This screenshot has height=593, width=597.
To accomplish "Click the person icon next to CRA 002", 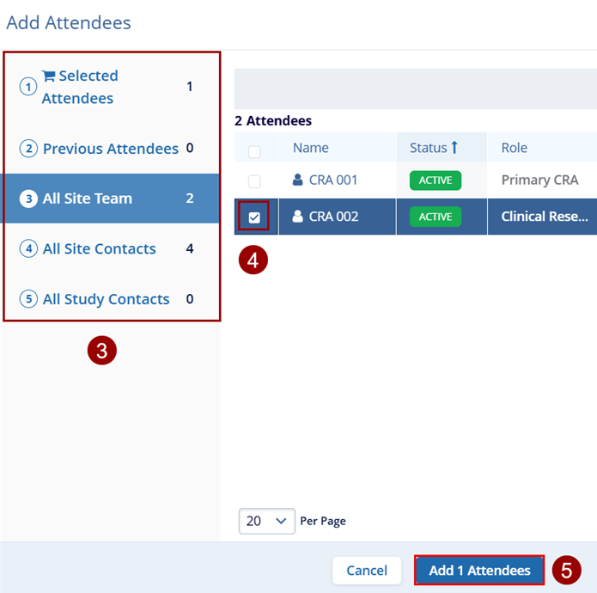I will click(298, 217).
